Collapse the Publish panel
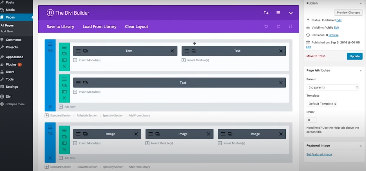 click(361, 3)
